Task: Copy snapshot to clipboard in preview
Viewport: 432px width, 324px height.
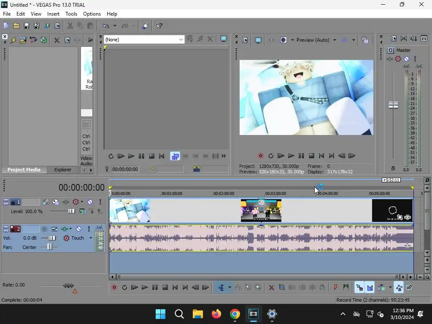Action: coord(365,40)
